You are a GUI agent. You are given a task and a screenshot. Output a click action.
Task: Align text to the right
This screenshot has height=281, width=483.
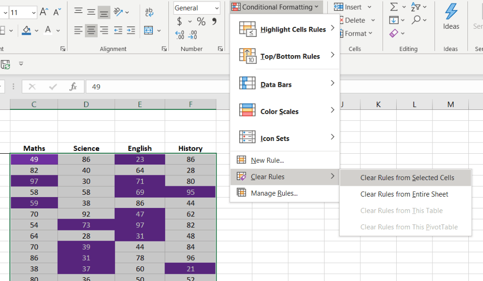point(104,30)
